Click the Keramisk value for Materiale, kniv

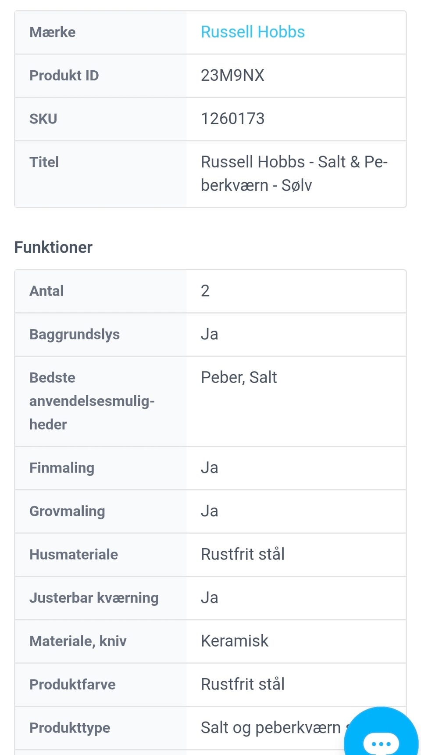(x=234, y=641)
